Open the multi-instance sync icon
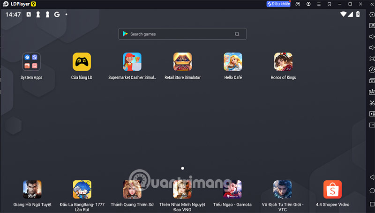 click(372, 81)
